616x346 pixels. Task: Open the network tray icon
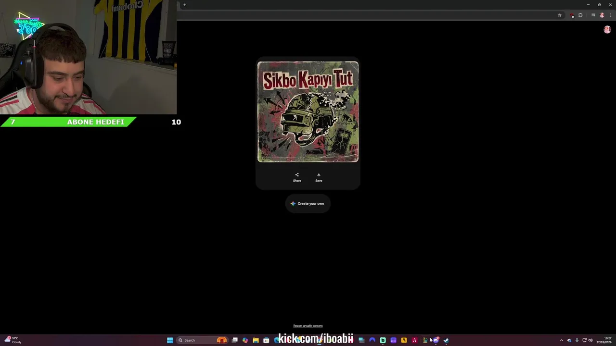[x=584, y=340]
